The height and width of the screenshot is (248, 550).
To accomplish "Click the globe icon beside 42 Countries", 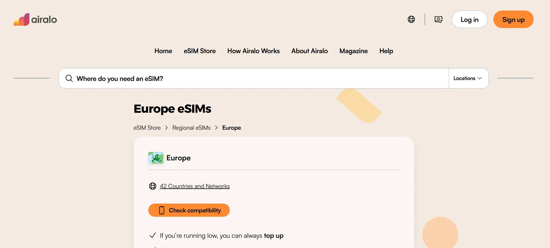I will click(153, 186).
